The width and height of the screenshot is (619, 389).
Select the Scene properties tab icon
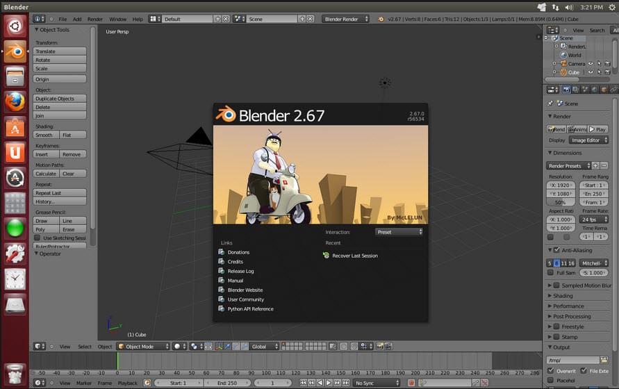[585, 90]
